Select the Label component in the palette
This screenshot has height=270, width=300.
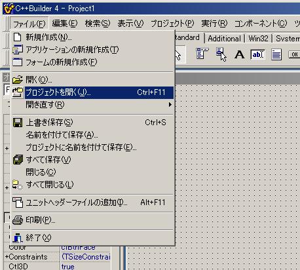pos(239,54)
